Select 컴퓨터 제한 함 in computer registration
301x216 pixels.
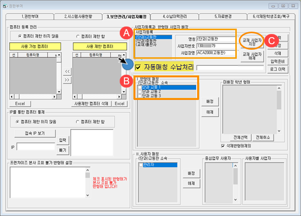77,36
